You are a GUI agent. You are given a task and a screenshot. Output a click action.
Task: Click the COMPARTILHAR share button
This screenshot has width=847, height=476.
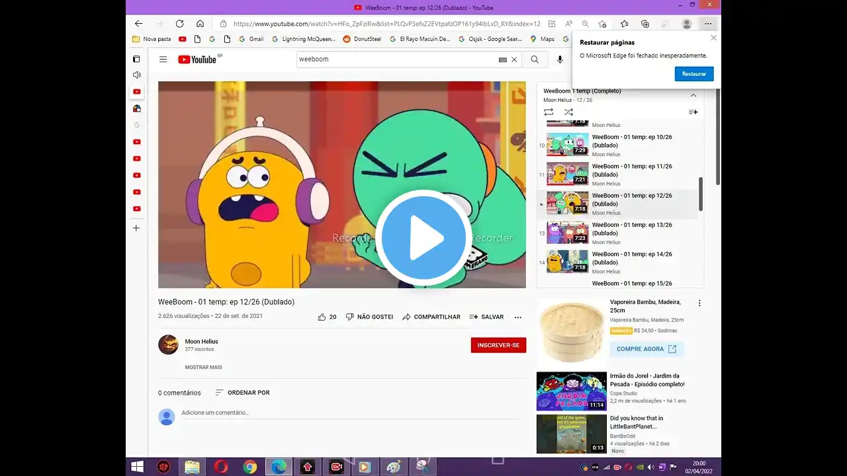pyautogui.click(x=431, y=317)
